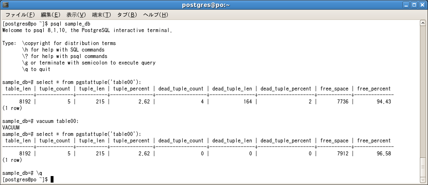Minimize the terminal window
Screen dimensions: 428x185
(407, 4)
